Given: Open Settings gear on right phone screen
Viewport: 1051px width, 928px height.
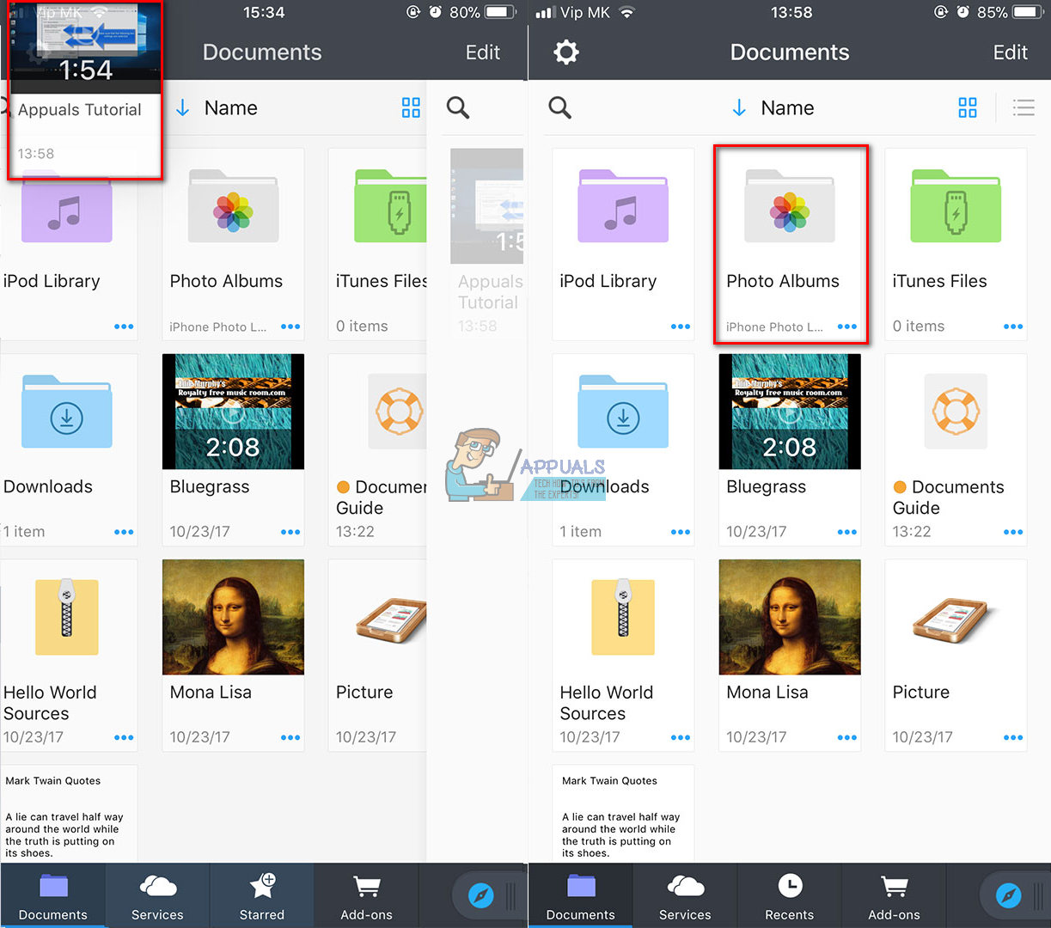Looking at the screenshot, I should pyautogui.click(x=565, y=52).
